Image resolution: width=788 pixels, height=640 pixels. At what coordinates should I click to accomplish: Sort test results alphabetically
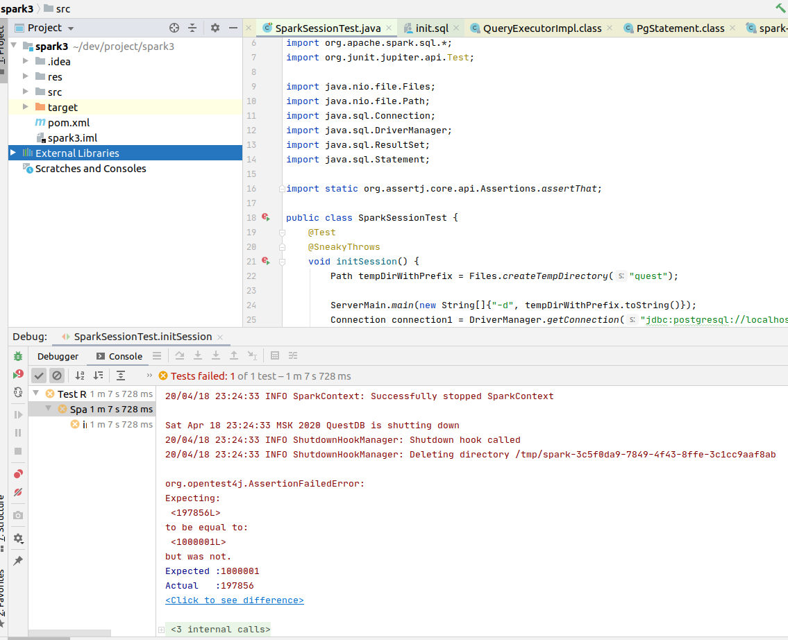pos(79,375)
